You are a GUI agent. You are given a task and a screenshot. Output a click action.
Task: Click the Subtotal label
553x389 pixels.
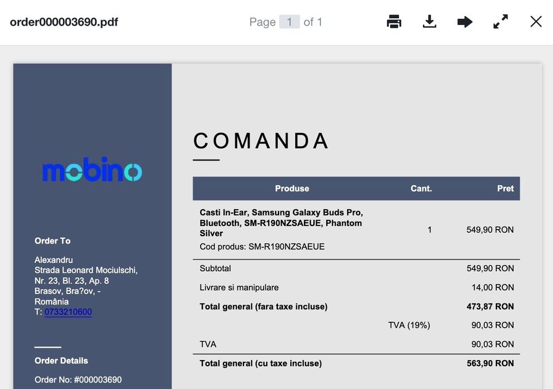215,268
